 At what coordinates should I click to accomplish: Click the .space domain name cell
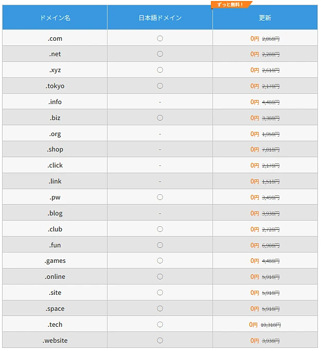point(55,308)
